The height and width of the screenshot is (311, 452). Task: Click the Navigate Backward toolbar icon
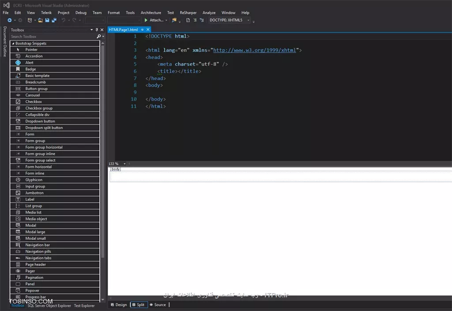10,20
